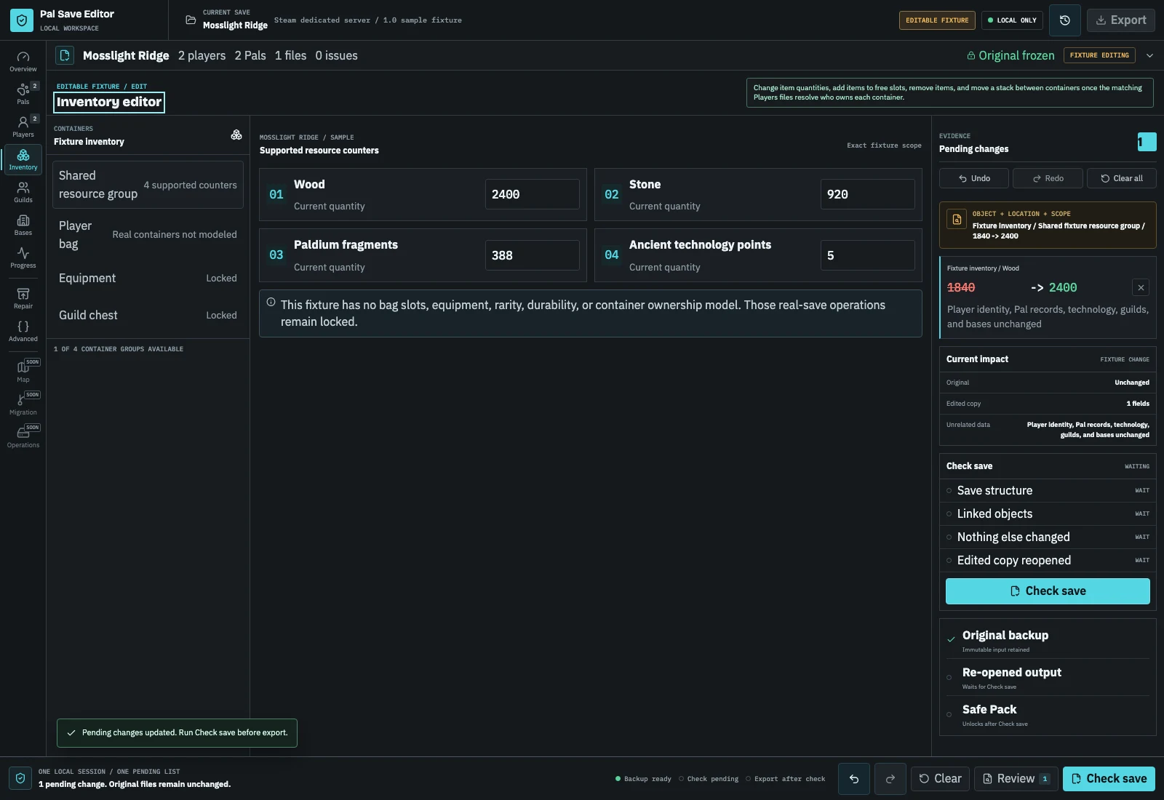Select the Player bag container row
1164x800 pixels.
[148, 235]
